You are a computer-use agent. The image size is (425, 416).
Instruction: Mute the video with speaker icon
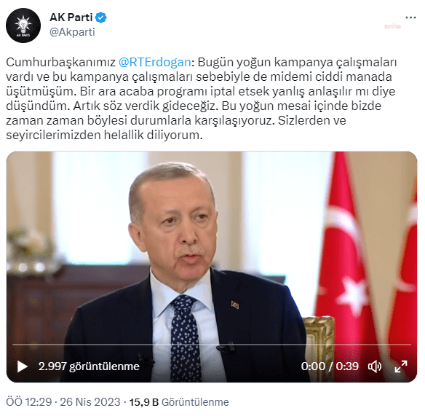click(x=375, y=366)
